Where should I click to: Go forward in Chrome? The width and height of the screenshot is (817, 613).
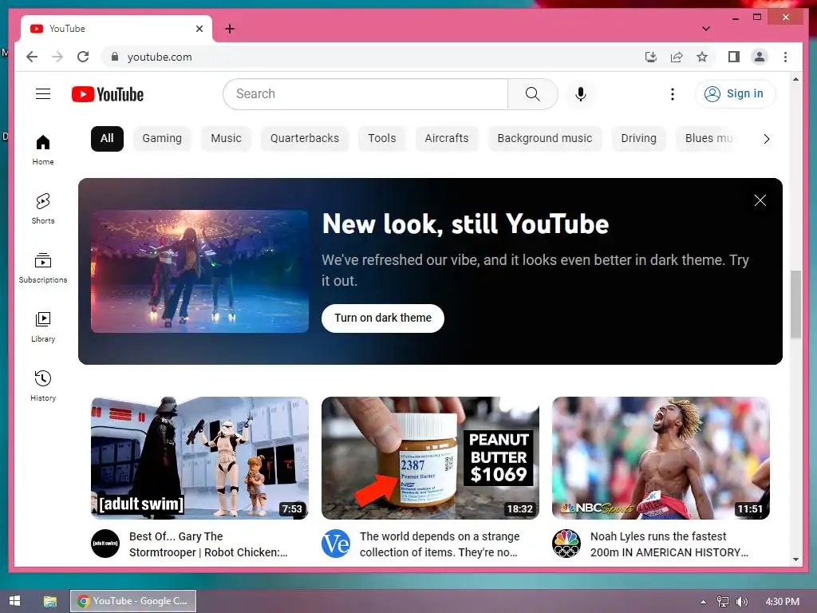tap(57, 57)
